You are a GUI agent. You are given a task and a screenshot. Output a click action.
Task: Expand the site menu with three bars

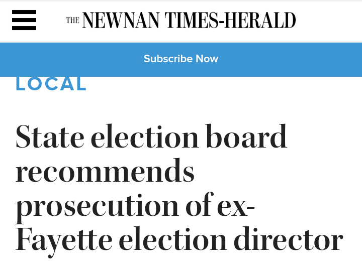pos(24,20)
